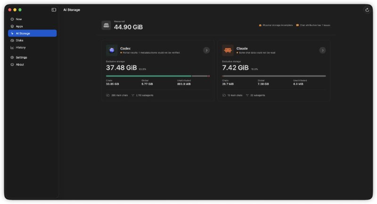Click the Codex 2,110 subagents count

142,95
